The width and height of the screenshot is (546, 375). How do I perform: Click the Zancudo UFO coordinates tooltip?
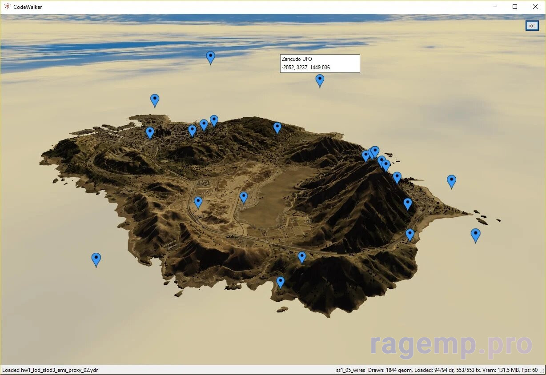point(320,64)
